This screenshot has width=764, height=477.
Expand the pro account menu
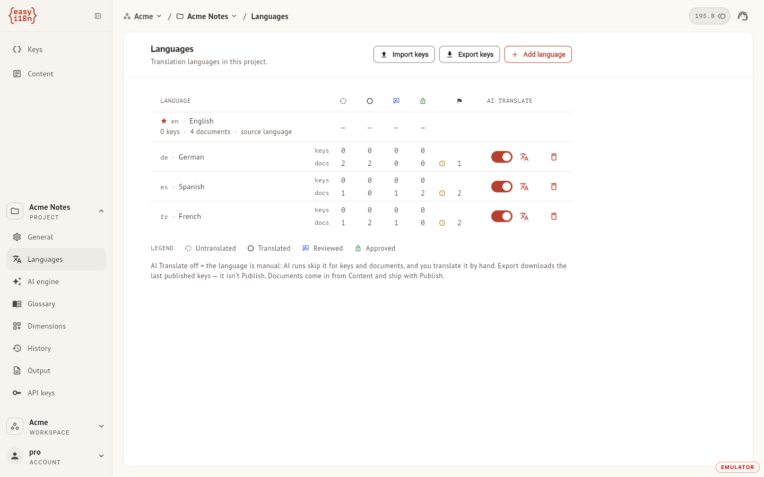coord(56,456)
